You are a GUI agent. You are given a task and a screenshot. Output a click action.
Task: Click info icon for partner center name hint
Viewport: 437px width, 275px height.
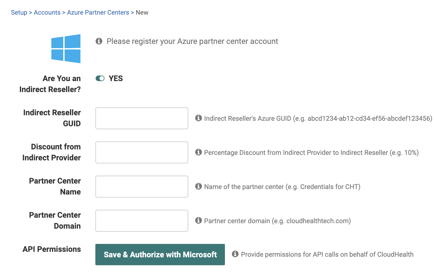click(199, 186)
